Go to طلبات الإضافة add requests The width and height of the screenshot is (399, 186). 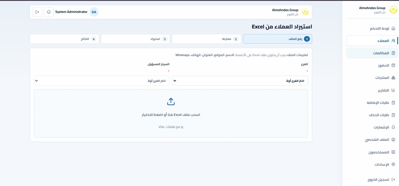372,103
